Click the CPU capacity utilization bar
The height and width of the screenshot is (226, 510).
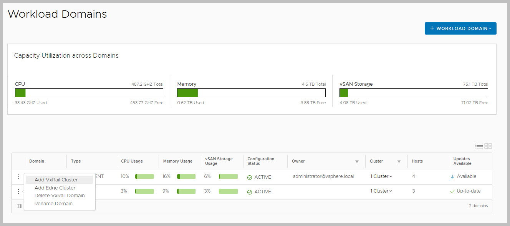tap(89, 93)
